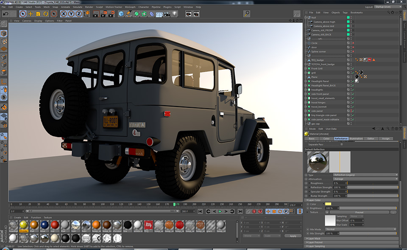The height and width of the screenshot is (250, 407).
Task: Click the Undo arrow icon
Action: [x=6, y=14]
